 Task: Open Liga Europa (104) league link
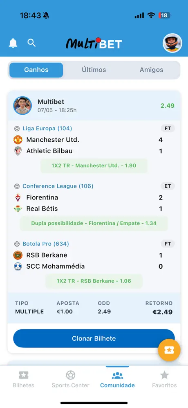[47, 128]
